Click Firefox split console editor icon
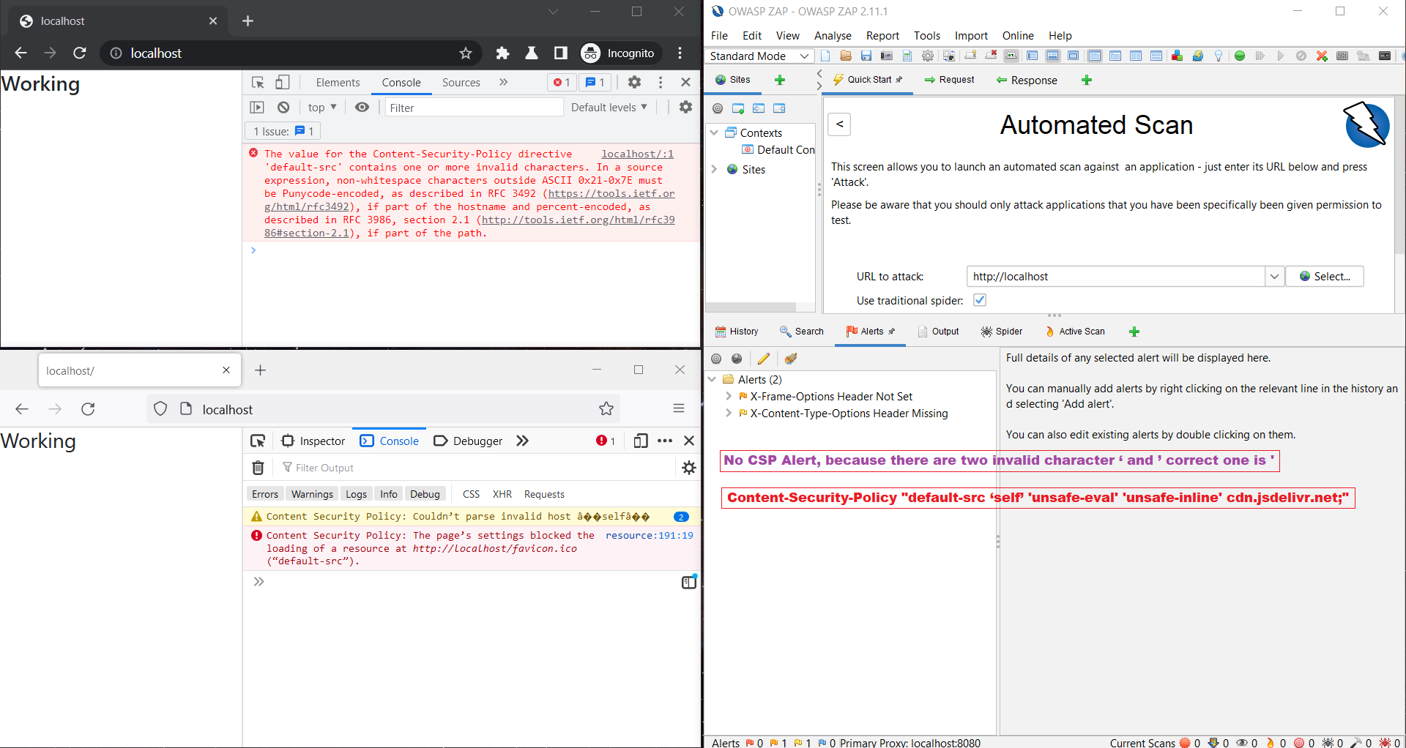The width and height of the screenshot is (1406, 748). [x=689, y=582]
